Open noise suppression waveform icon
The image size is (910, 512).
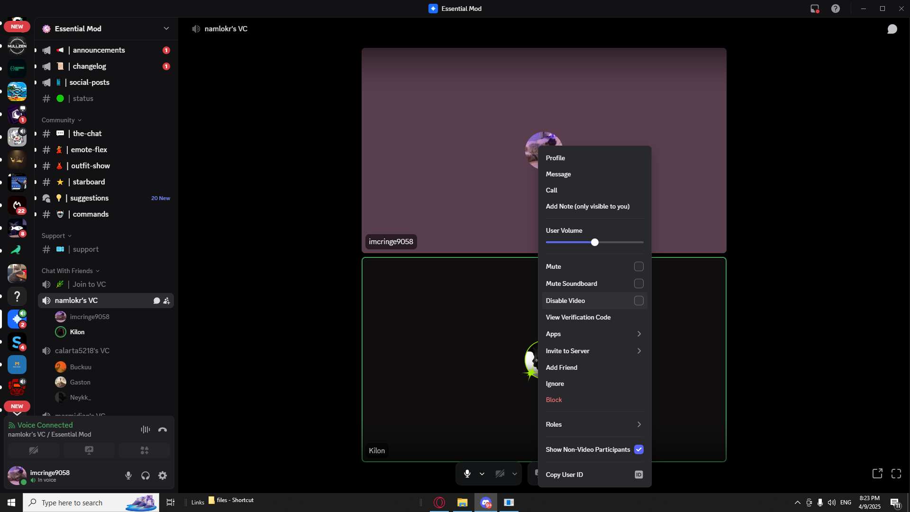pyautogui.click(x=145, y=430)
